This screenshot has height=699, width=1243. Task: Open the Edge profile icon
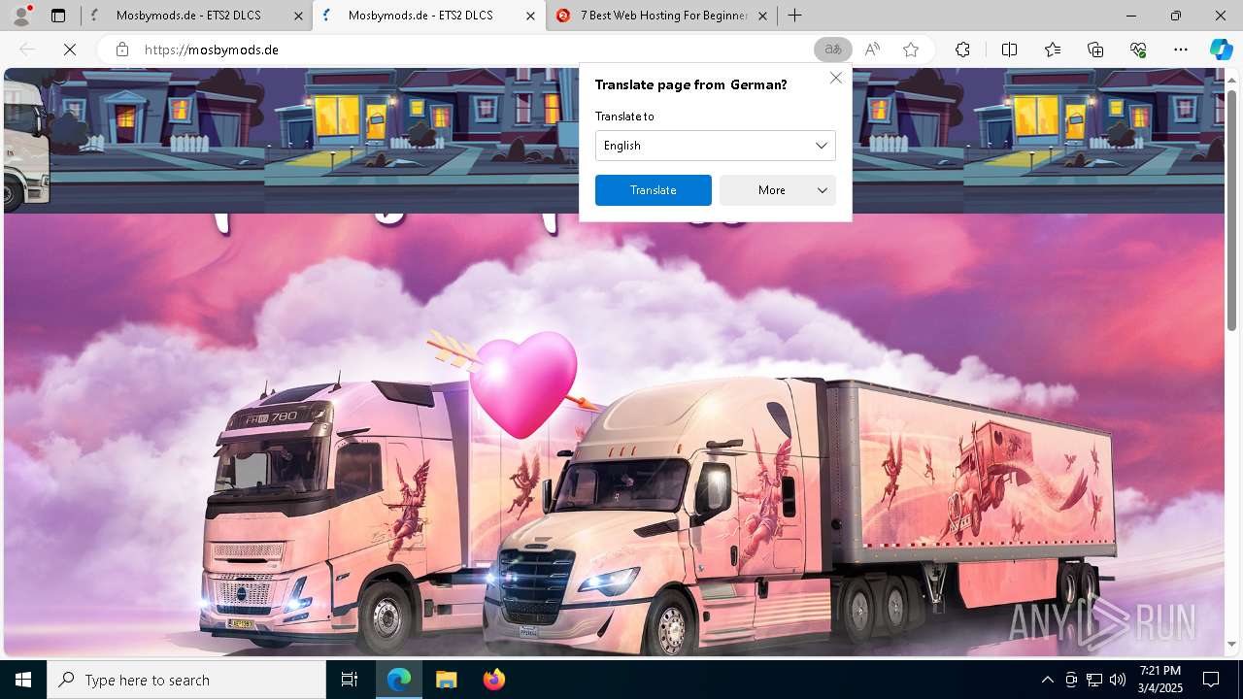click(x=21, y=16)
